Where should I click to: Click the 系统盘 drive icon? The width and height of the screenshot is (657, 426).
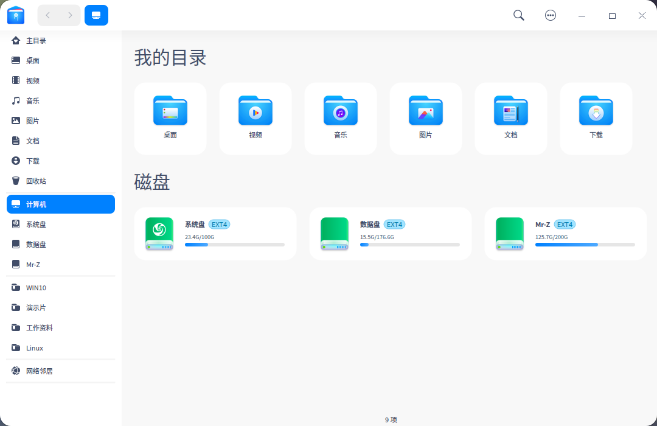coord(159,234)
